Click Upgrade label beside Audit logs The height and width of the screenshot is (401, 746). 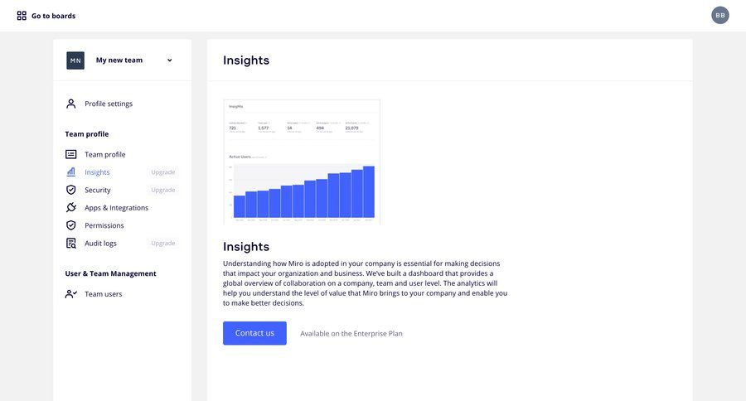(163, 243)
